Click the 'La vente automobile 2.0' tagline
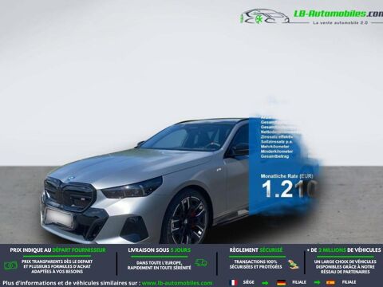This screenshot has height=287, width=383. [340, 23]
